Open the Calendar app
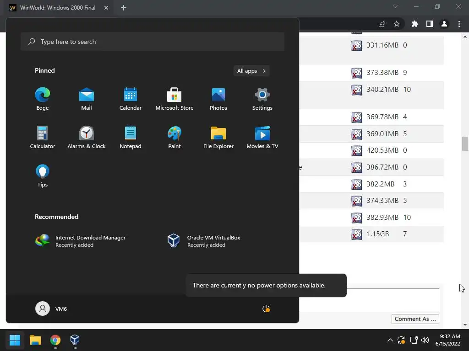Screen dimensions: 469x351 tap(131, 99)
